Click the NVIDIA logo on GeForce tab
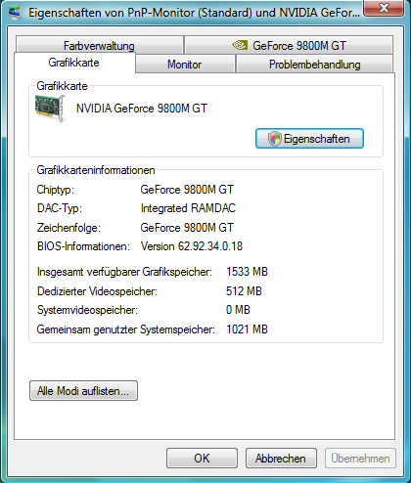Viewport: 411px width, 483px height. [240, 45]
